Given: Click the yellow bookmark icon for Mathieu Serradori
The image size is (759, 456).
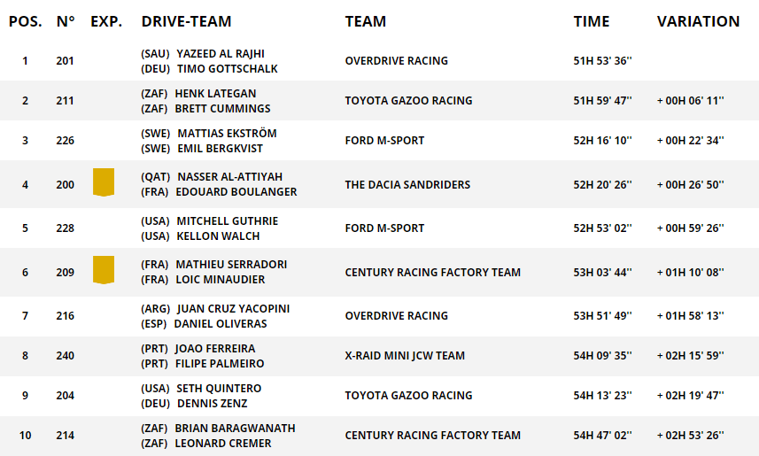Looking at the screenshot, I should point(104,270).
